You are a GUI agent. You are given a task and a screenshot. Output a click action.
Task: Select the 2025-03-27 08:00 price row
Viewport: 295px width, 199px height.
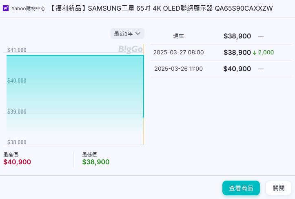221,52
